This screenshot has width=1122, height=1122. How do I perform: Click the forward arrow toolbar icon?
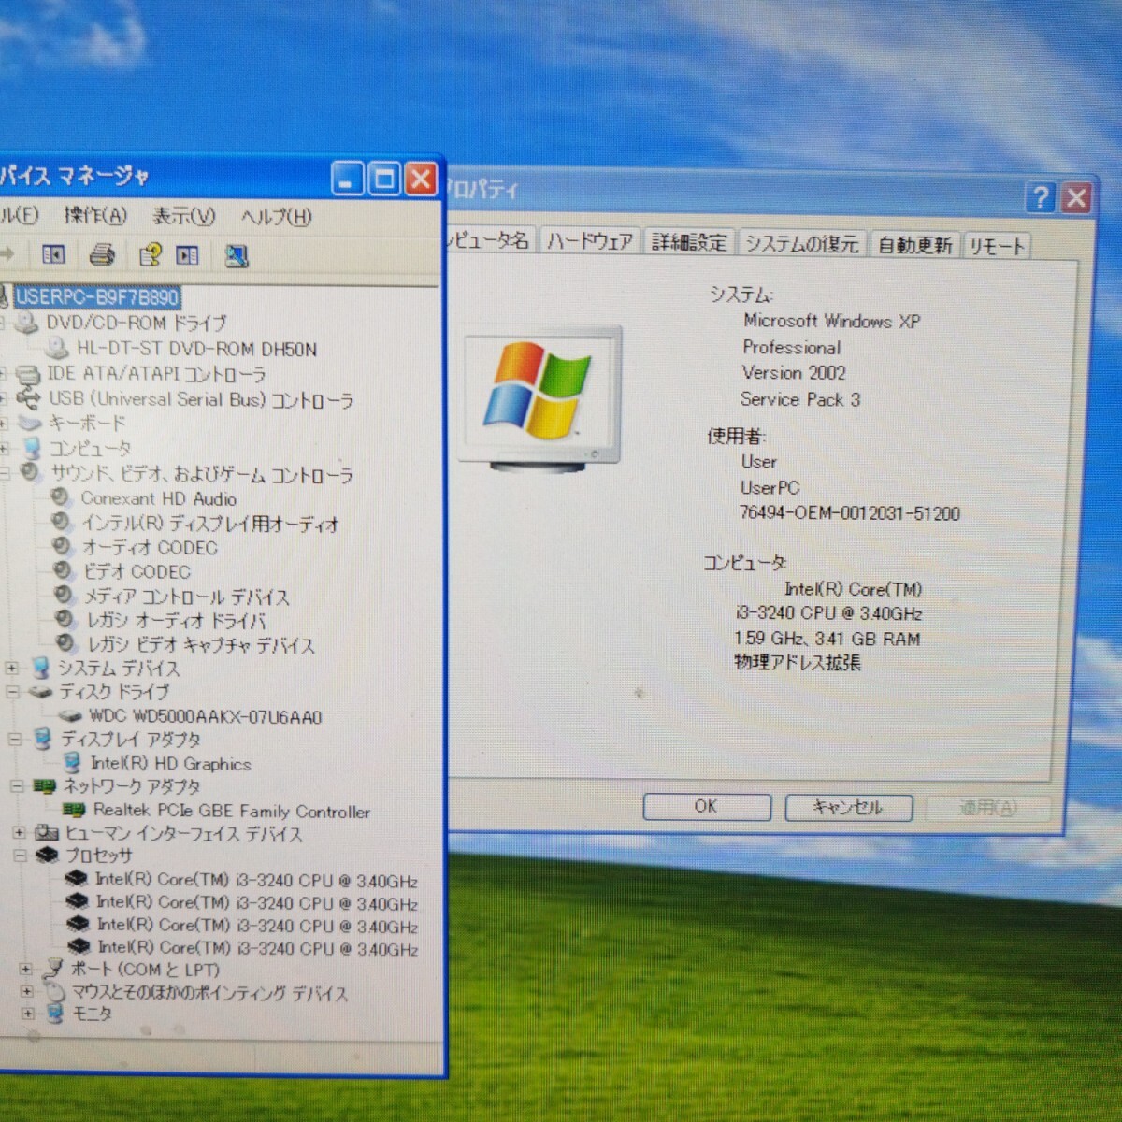pos(7,253)
